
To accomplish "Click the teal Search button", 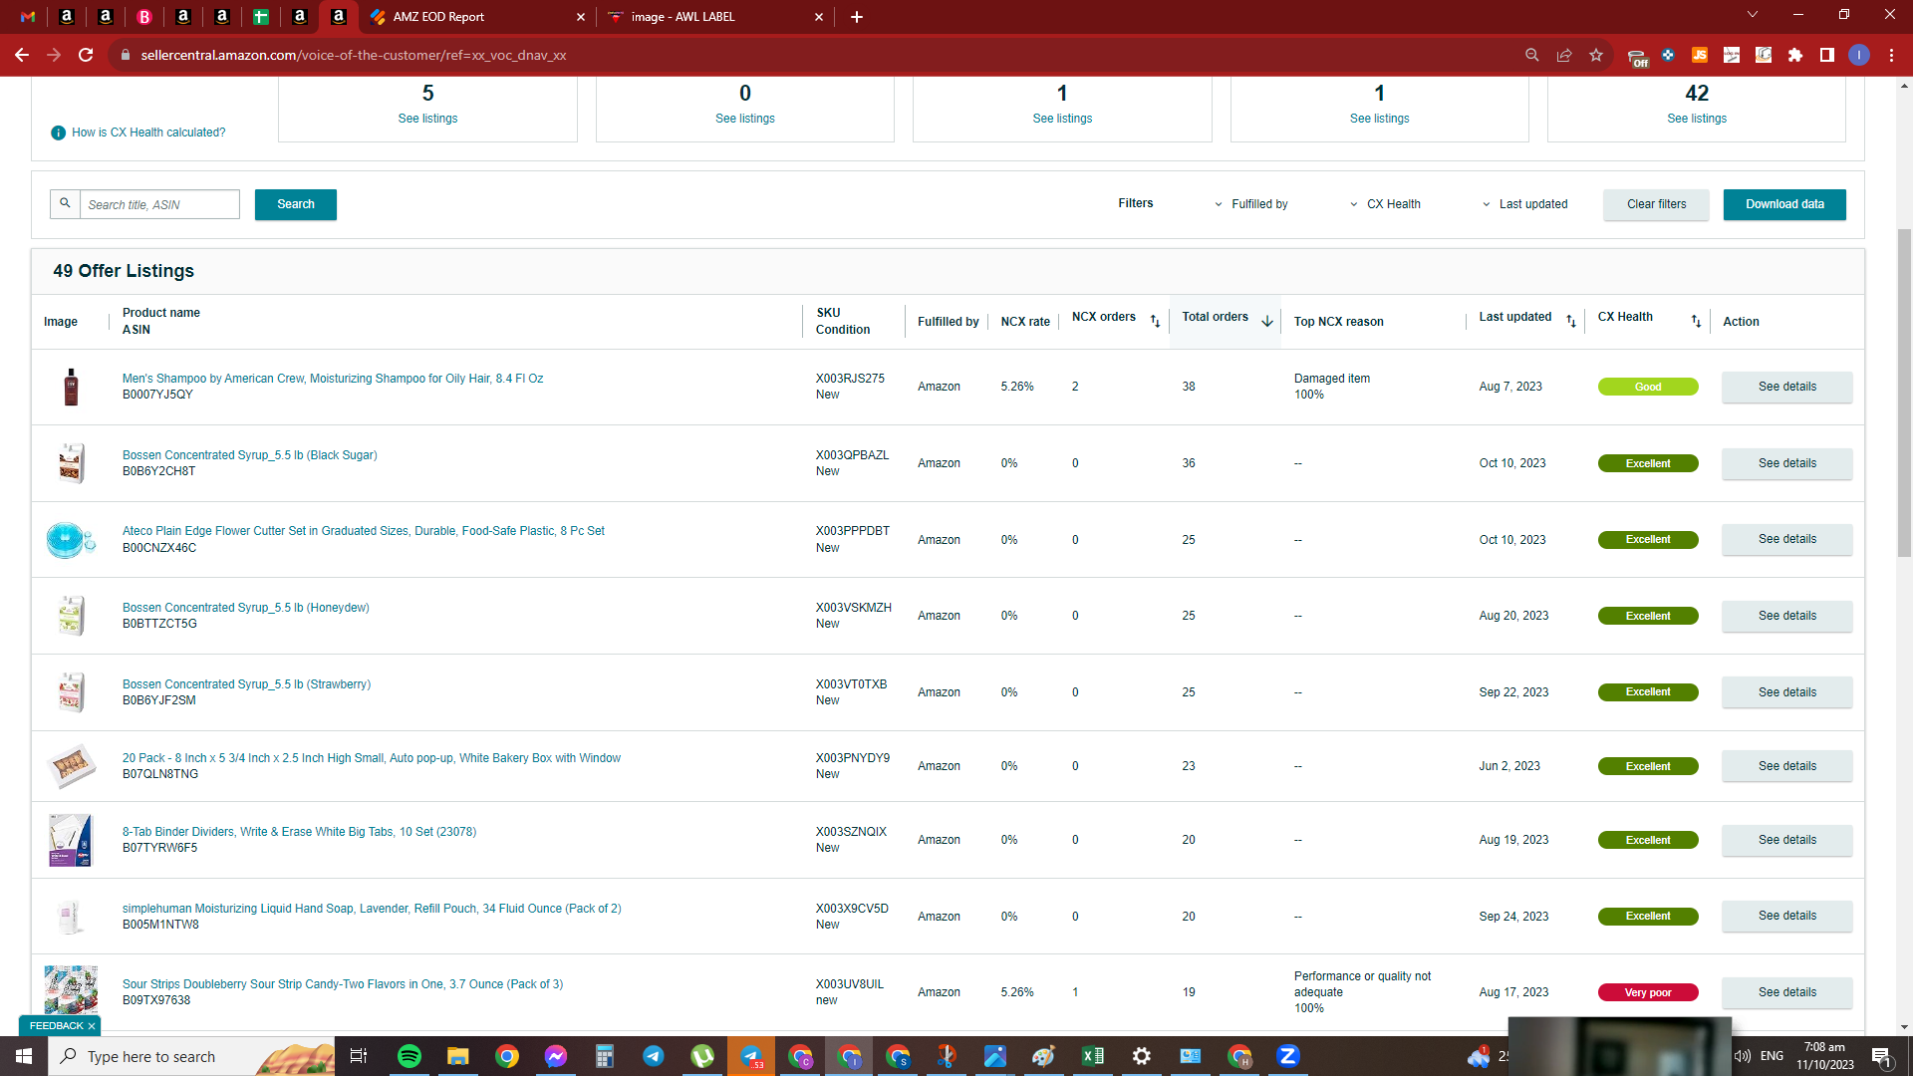I will [296, 204].
